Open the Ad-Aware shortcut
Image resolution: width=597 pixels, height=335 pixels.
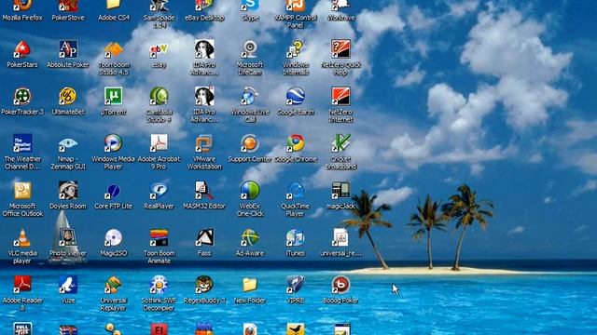click(x=250, y=238)
